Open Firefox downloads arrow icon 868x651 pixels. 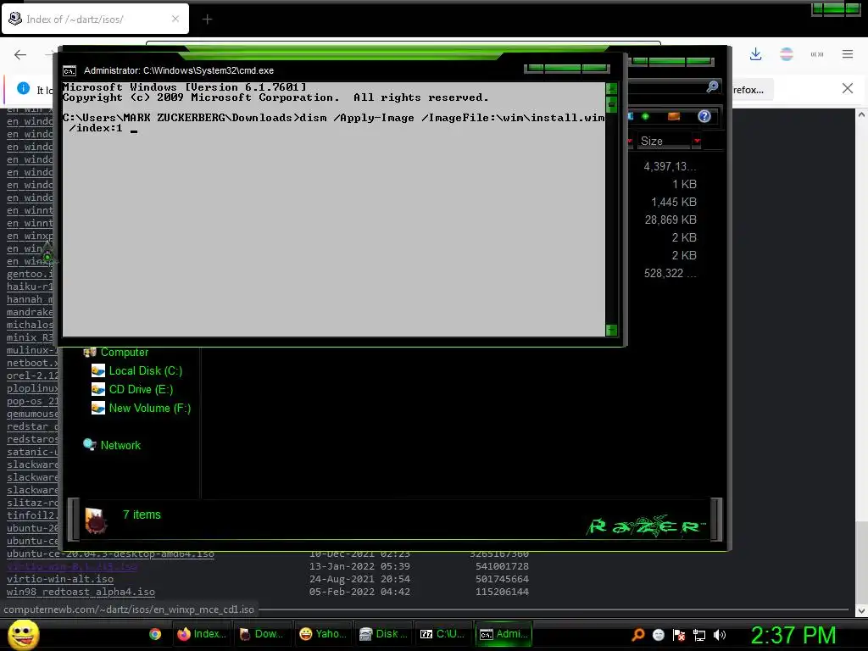click(755, 54)
